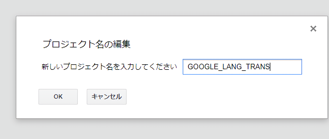Viewport: 329px width, 139px height.
Task: Click the empty space after GOOGLE_LANG_TRANS
Action: click(287, 67)
